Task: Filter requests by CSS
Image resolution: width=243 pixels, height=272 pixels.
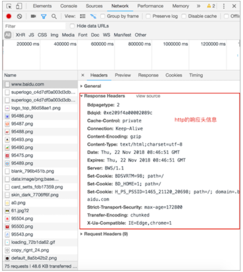Action: point(42,35)
